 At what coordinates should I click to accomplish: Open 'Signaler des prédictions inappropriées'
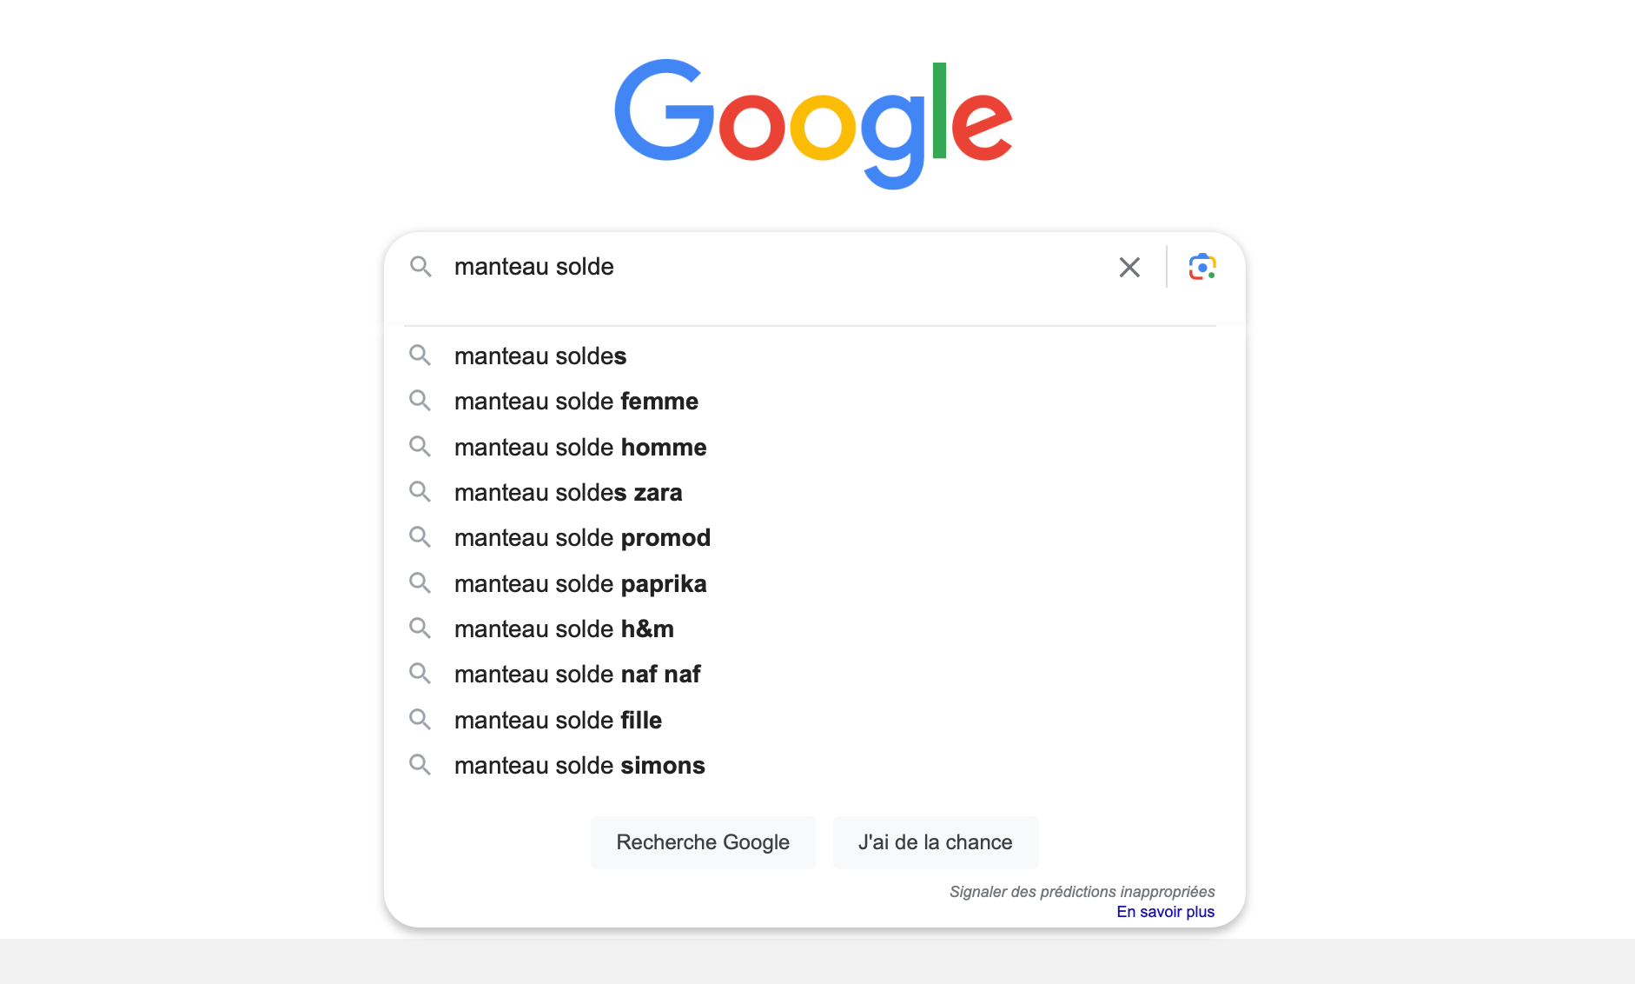(x=1082, y=891)
